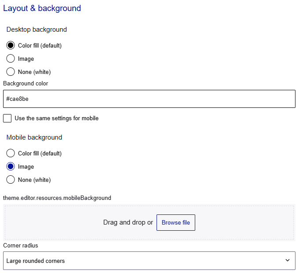Image resolution: width=299 pixels, height=273 pixels.
Task: Click the Background color hex input field
Action: tap(149, 99)
